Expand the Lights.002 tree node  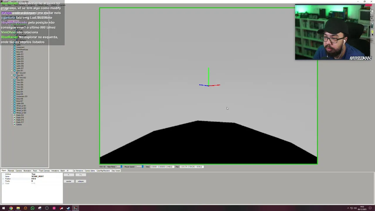pos(12,57)
